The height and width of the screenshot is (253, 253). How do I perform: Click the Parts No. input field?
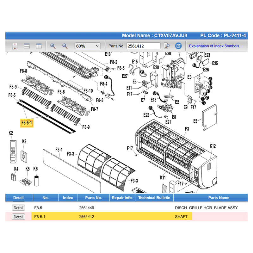(143, 46)
